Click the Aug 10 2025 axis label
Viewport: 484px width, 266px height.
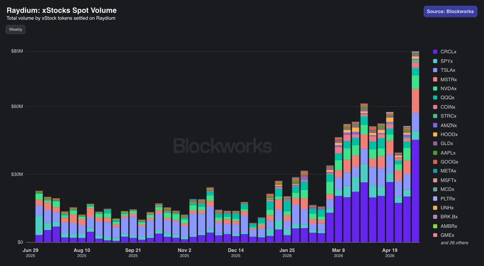coord(82,253)
